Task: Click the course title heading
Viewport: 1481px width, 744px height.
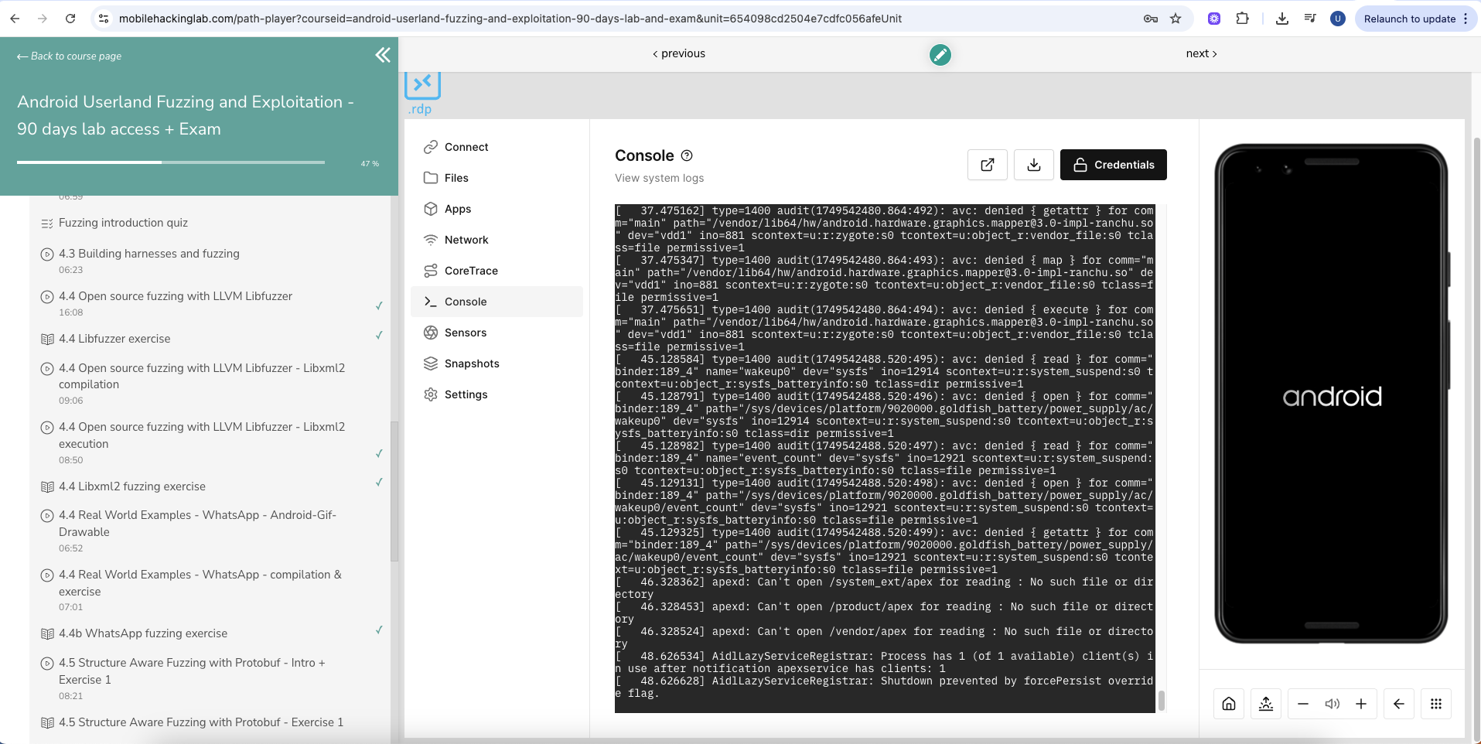Action: pos(186,115)
